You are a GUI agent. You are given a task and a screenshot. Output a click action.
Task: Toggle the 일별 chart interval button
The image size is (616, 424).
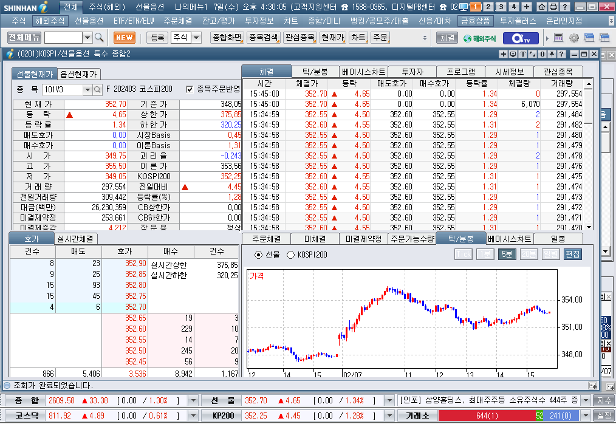point(550,255)
